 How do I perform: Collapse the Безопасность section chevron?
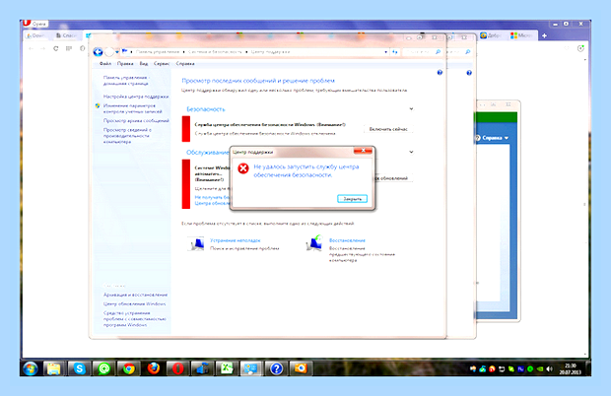click(411, 109)
